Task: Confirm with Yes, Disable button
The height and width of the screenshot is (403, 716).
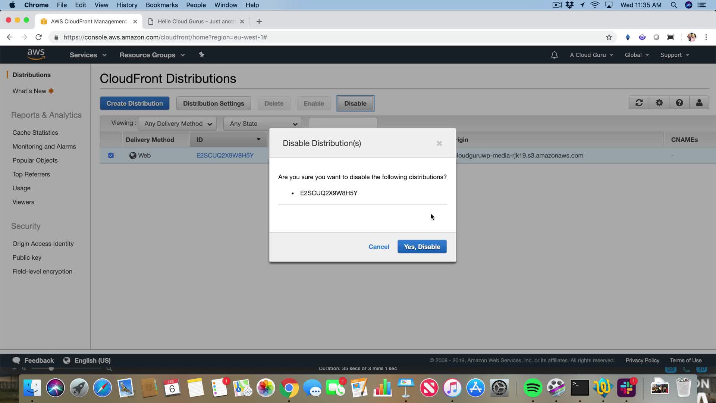Action: click(422, 247)
